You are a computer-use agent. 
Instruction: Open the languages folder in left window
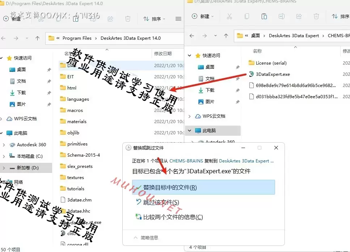click(x=78, y=99)
